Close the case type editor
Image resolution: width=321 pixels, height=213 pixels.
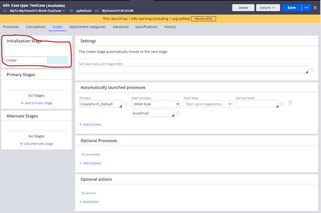(x=315, y=8)
